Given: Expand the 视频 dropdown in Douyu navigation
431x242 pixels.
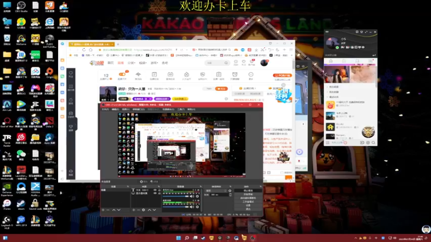Looking at the screenshot, I should [143, 63].
